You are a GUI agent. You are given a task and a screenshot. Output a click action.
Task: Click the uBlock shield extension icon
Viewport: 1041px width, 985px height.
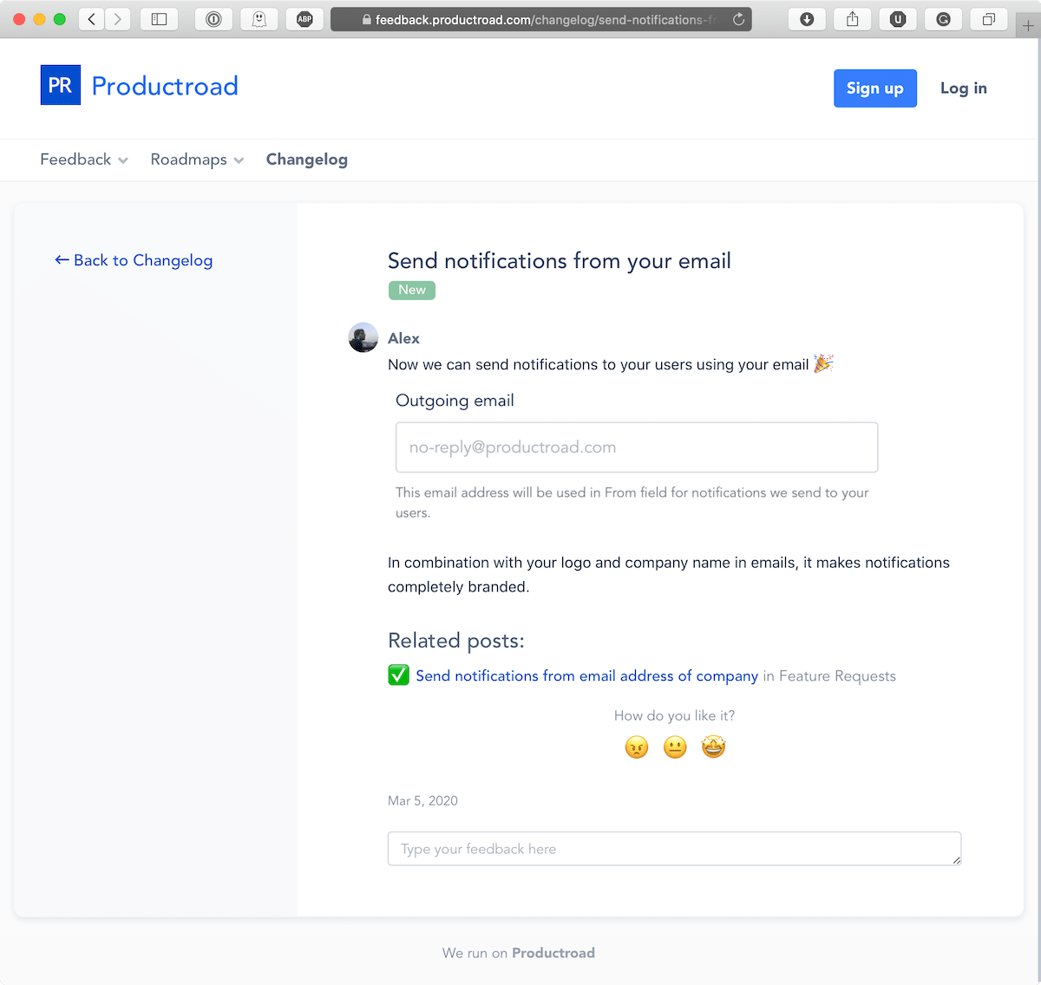click(x=898, y=19)
